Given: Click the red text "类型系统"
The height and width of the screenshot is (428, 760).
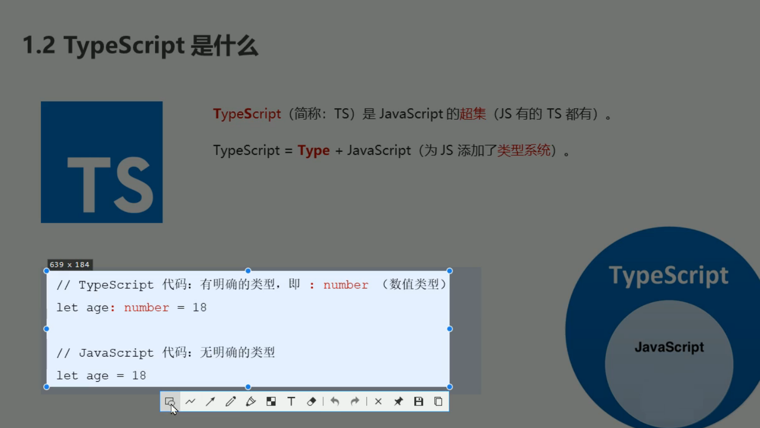Looking at the screenshot, I should [524, 151].
